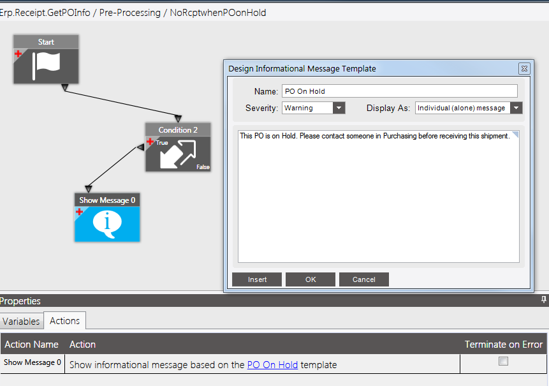Viewport: 549px width, 386px height.
Task: Click the Terminate on Error column header
Action: [504, 345]
